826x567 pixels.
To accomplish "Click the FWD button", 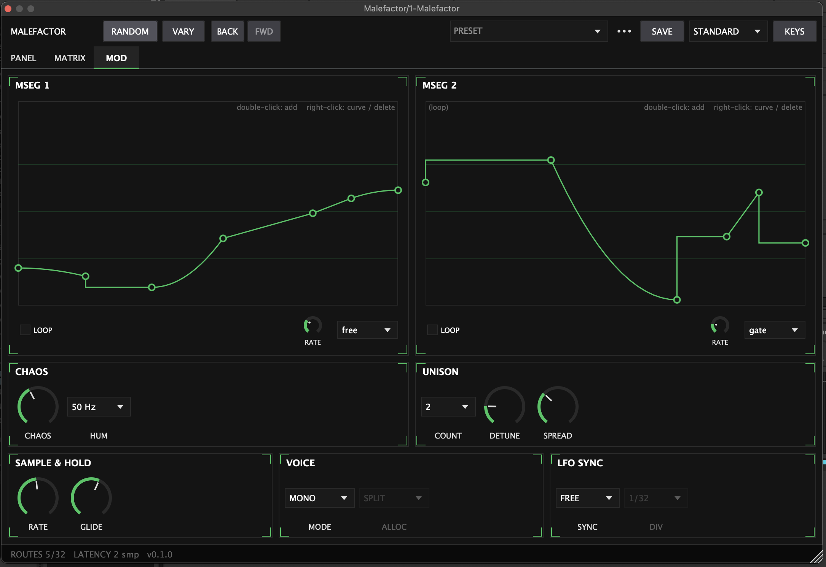I will pyautogui.click(x=264, y=31).
